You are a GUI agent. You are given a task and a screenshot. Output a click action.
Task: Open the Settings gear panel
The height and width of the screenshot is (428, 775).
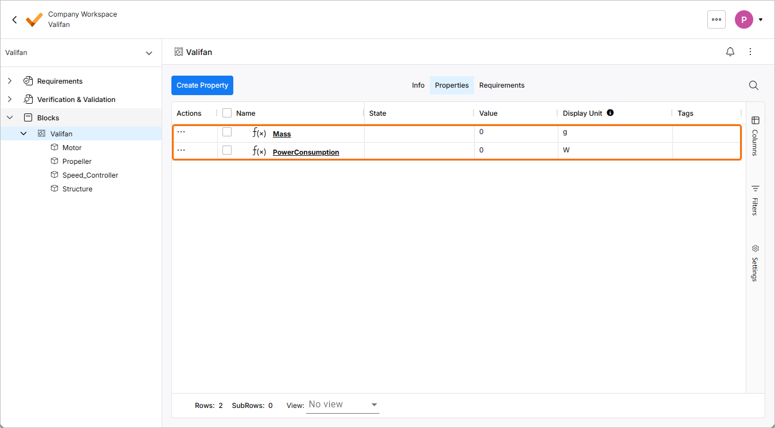click(755, 263)
